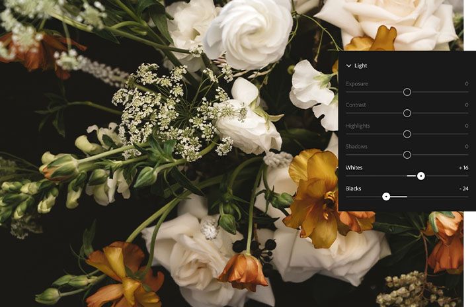Click the Whites label
This screenshot has height=307, width=476.
[354, 168]
